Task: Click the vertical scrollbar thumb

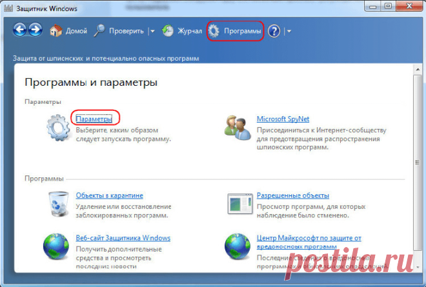Action: 418,163
